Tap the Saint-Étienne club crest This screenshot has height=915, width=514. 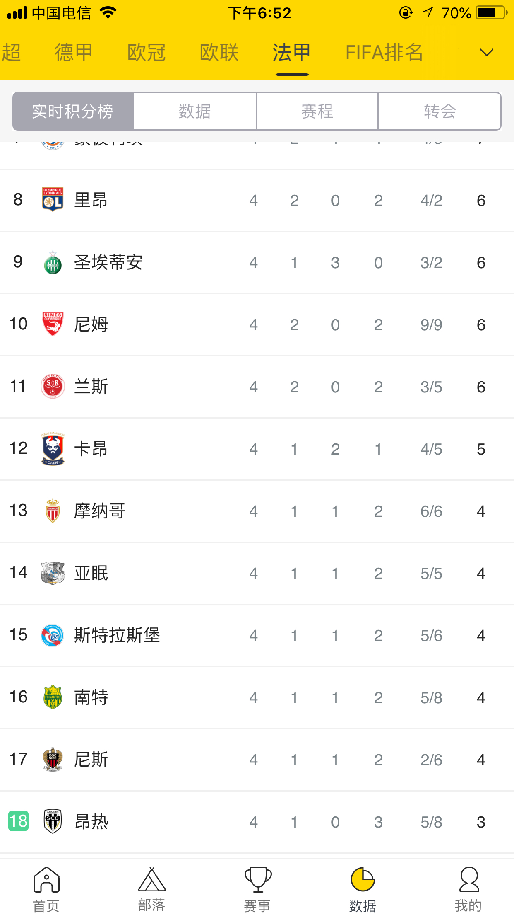pyautogui.click(x=53, y=262)
